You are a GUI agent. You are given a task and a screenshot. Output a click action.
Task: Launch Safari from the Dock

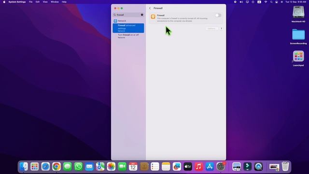(45, 167)
